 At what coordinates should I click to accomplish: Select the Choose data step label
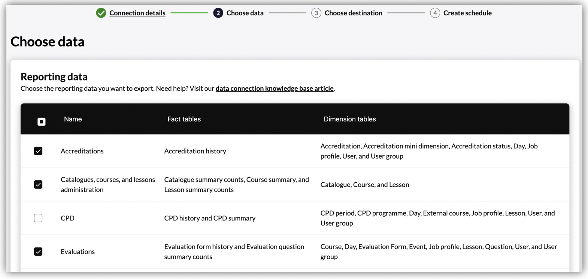(x=245, y=13)
